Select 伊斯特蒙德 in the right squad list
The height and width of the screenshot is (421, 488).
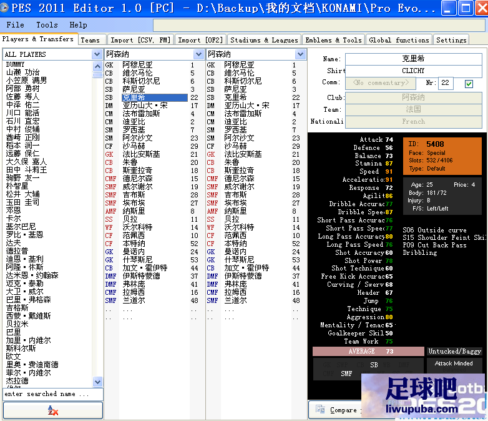[243, 276]
